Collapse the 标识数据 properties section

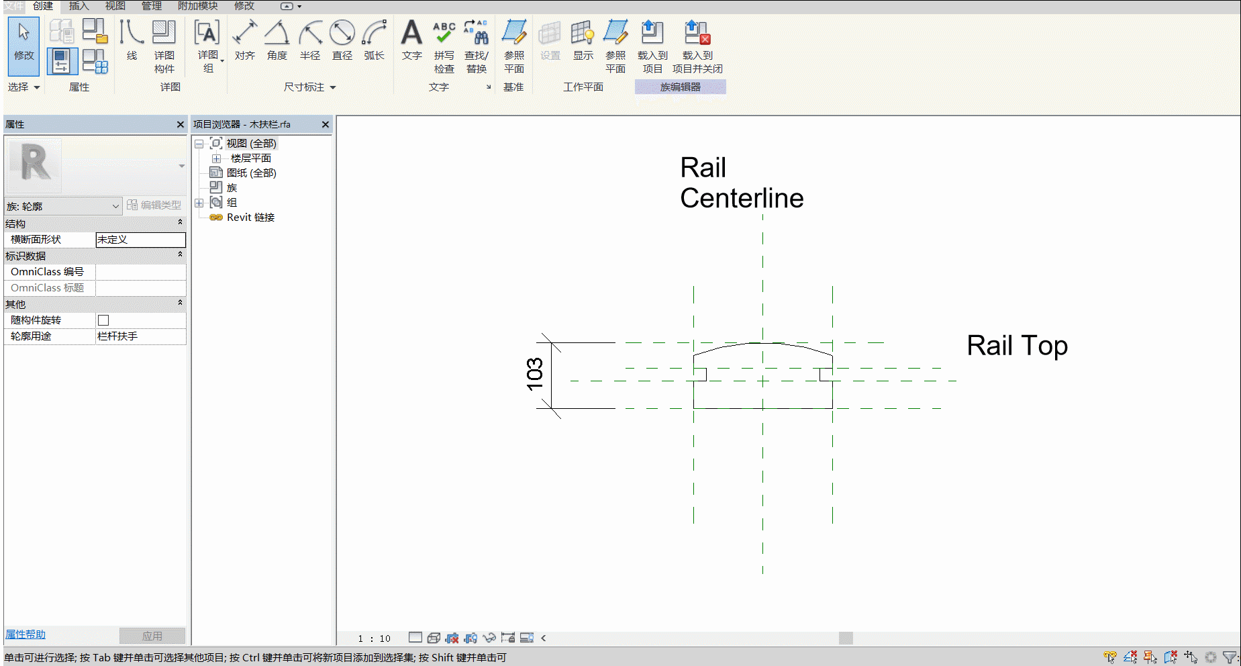coord(180,254)
